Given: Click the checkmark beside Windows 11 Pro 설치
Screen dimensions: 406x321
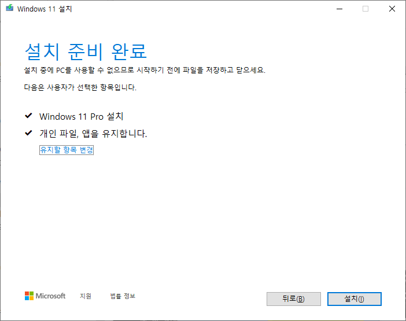Looking at the screenshot, I should point(28,116).
